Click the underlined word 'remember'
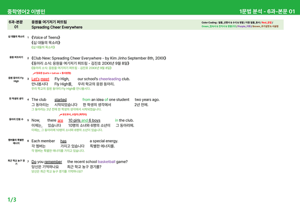Image resolution: width=300 pixels, height=212 pixels. 53,162
